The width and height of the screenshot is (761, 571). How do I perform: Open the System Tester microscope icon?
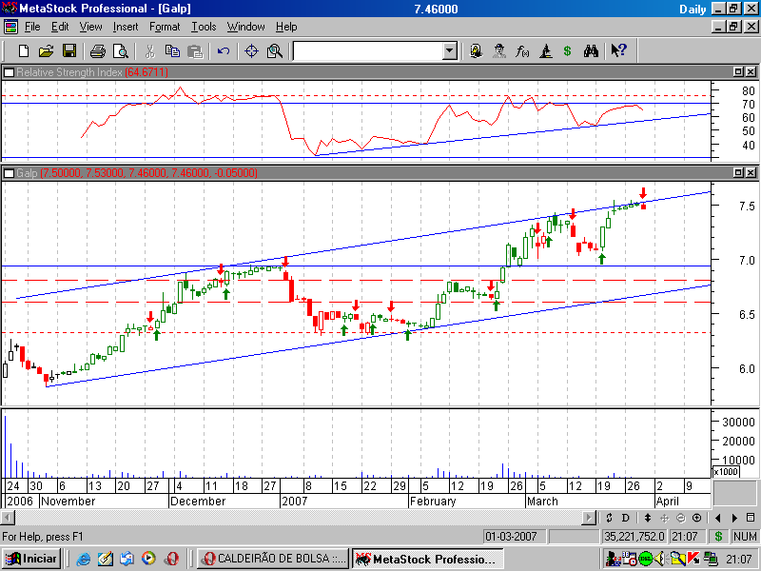545,51
